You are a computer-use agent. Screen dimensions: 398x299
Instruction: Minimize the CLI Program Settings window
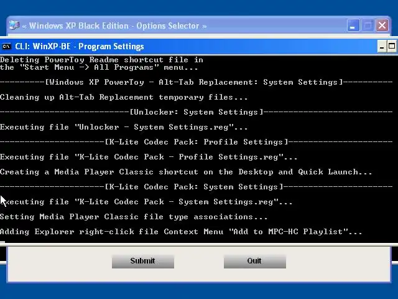click(x=382, y=47)
